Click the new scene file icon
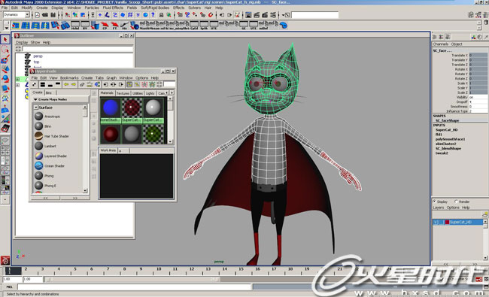Viewport: 489px width, 297px height. coord(37,14)
